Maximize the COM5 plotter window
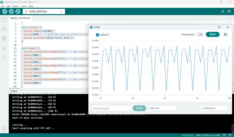This screenshot has height=137, width=234. (x=219, y=27)
